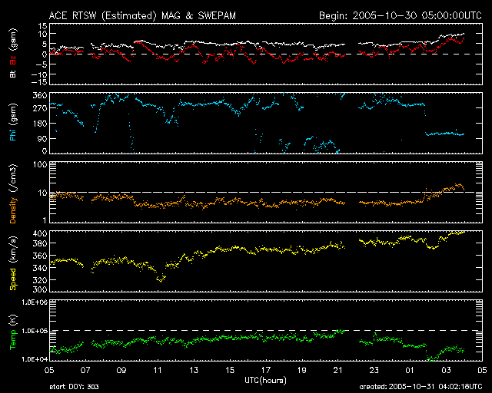This screenshot has height=393, width=492.
Task: Click the '19' hour tick label
Action: coord(302,370)
